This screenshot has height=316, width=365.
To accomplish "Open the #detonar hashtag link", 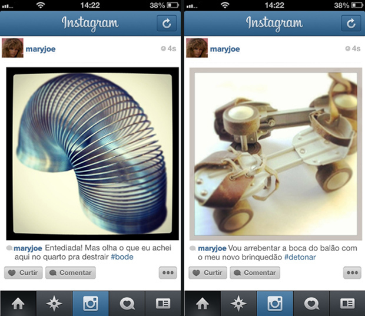I will [x=300, y=257].
